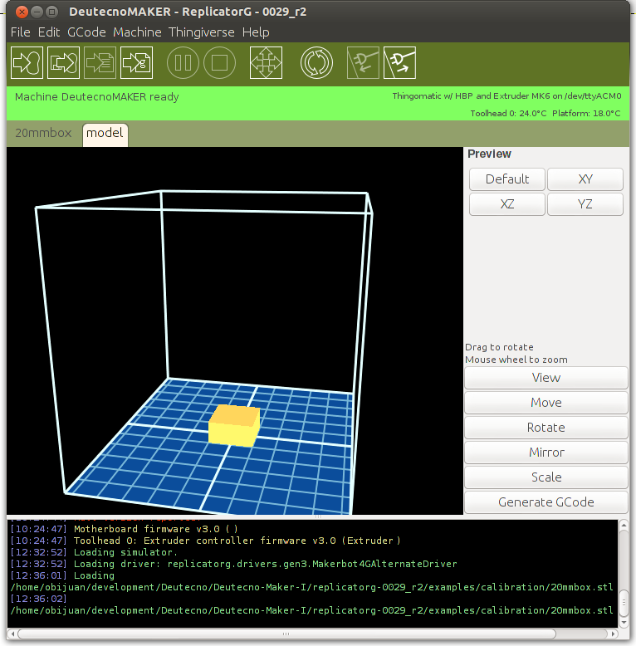Reset preview with Default button
Image resolution: width=636 pixels, height=646 pixels.
click(506, 179)
